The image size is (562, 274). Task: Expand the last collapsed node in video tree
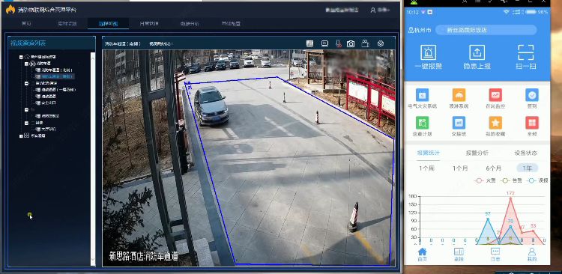tap(21, 136)
